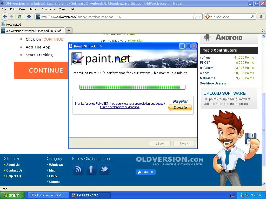Click the 9:25 PM system clock
This screenshot has width=266, height=199.
pyautogui.click(x=256, y=195)
